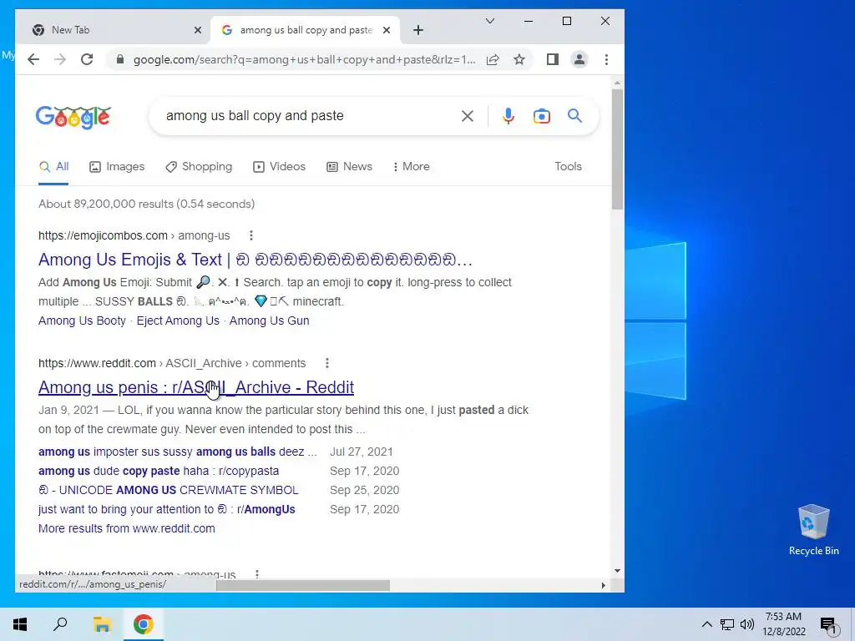Screen dimensions: 855x641
Task: Open the search Tools options
Action: (x=568, y=167)
